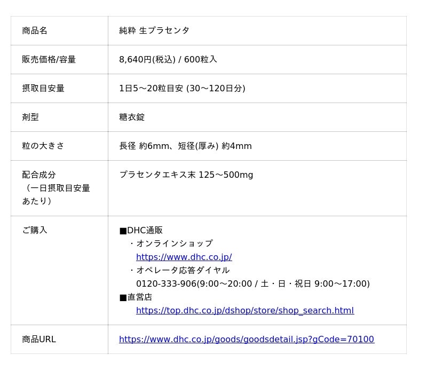Click the product name 純粋 生プラセンタ
Screen dimensions: 427x370
[x=154, y=30]
